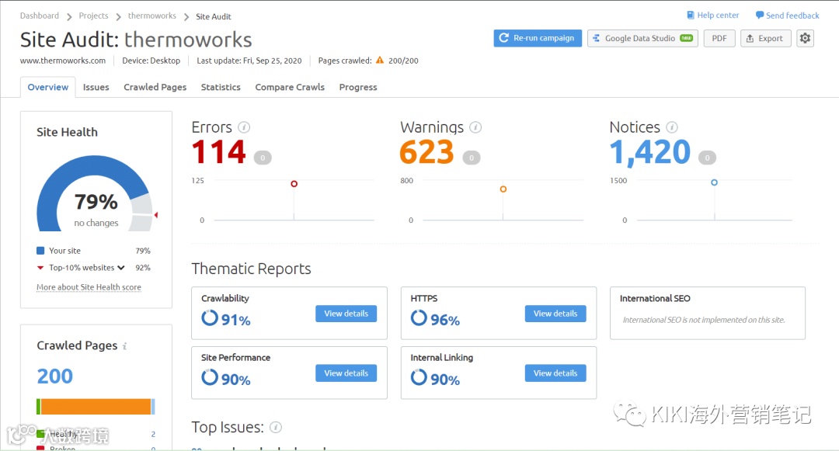Viewport: 839px width, 451px height.
Task: Click the Crawlability progress circle icon
Action: pos(209,317)
